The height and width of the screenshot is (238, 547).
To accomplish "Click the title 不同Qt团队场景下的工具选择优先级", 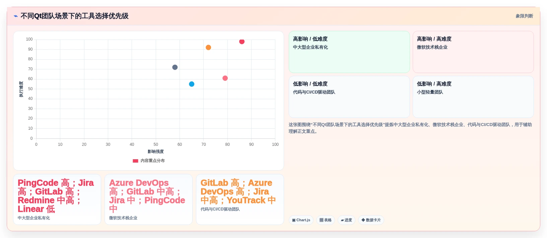I will pyautogui.click(x=74, y=16).
